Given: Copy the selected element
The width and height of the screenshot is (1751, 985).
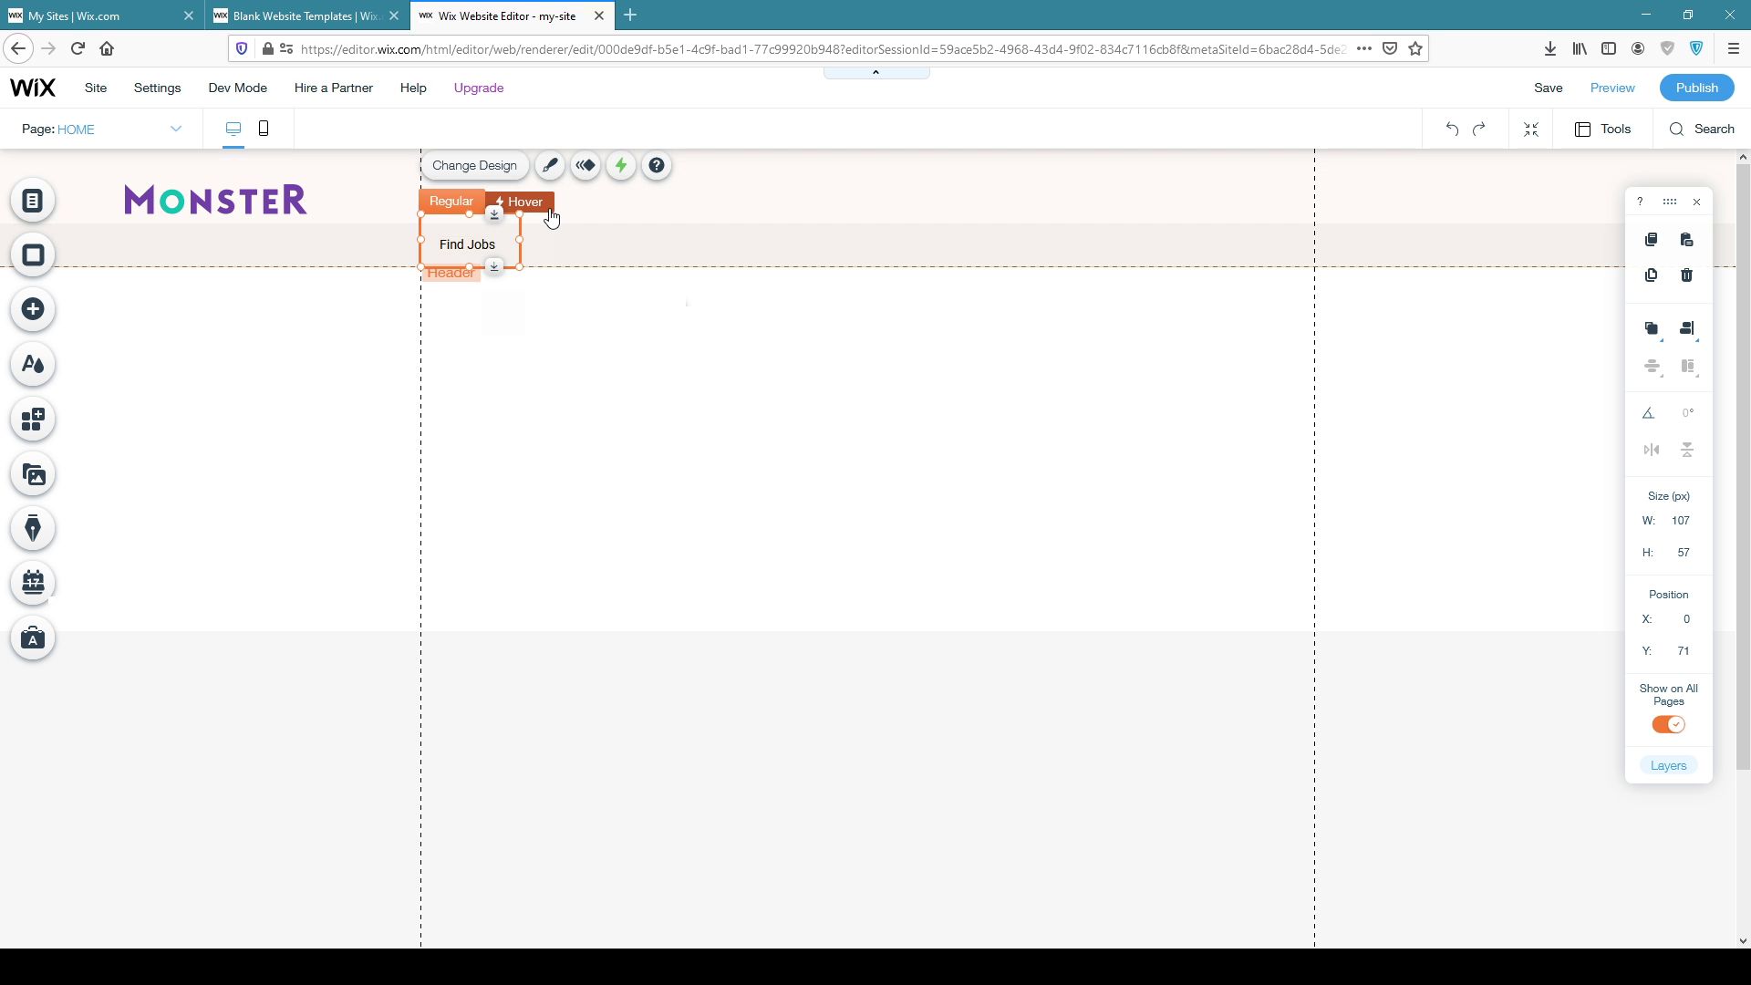Looking at the screenshot, I should click(x=1651, y=239).
